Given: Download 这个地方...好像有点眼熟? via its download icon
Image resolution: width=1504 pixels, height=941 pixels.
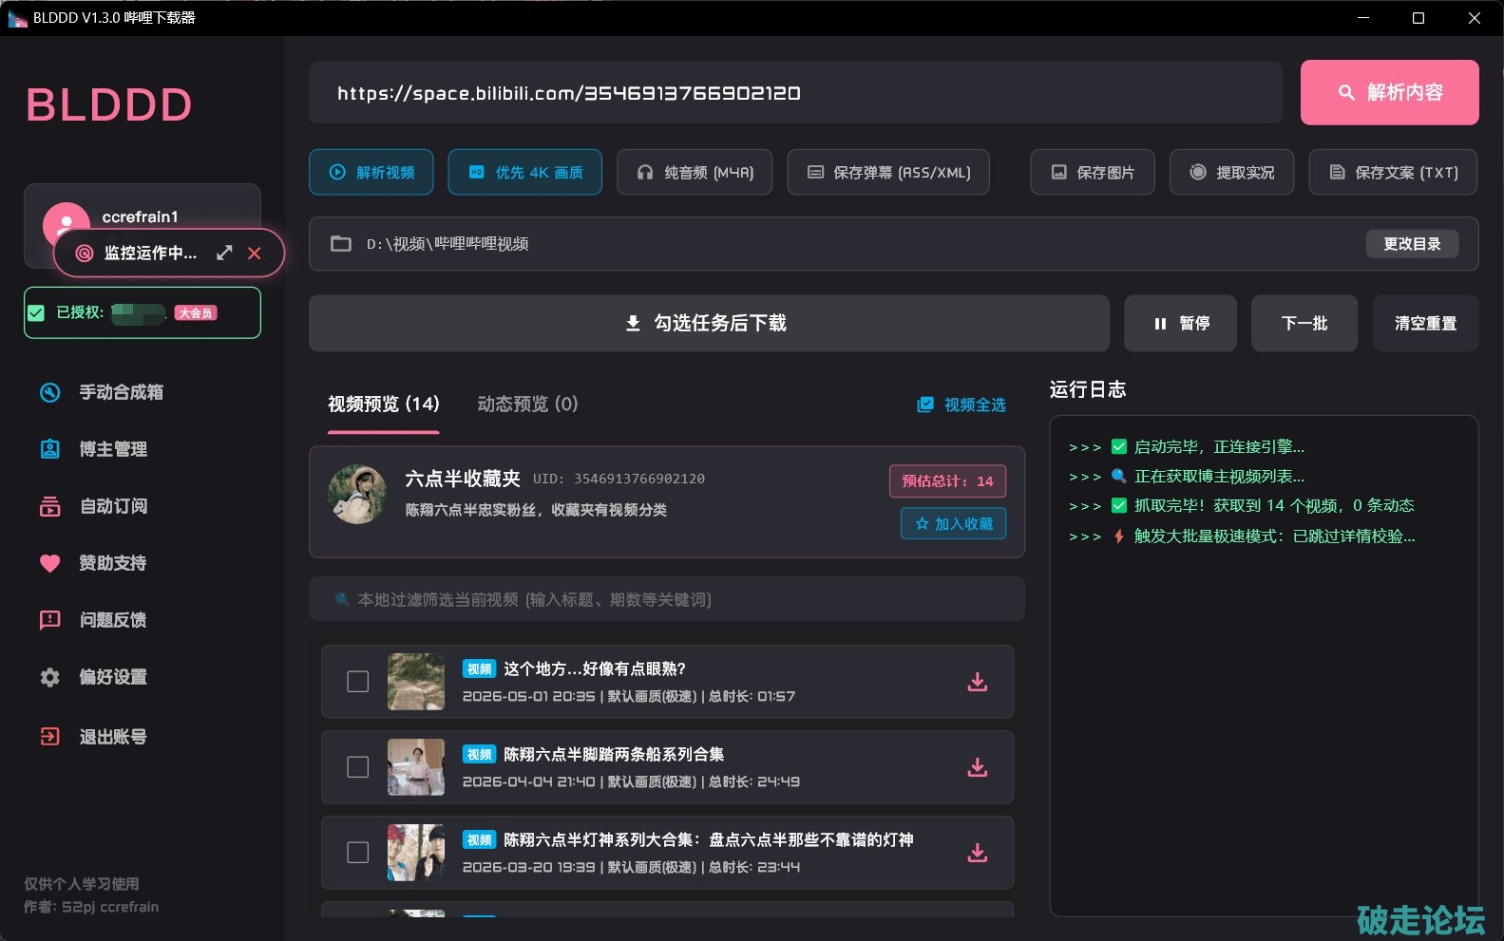Looking at the screenshot, I should click(x=978, y=682).
